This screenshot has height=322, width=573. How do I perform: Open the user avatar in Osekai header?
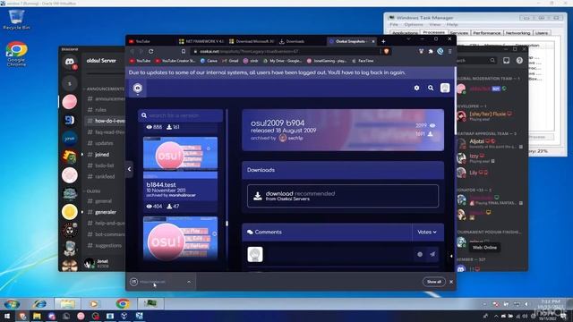pyautogui.click(x=445, y=88)
